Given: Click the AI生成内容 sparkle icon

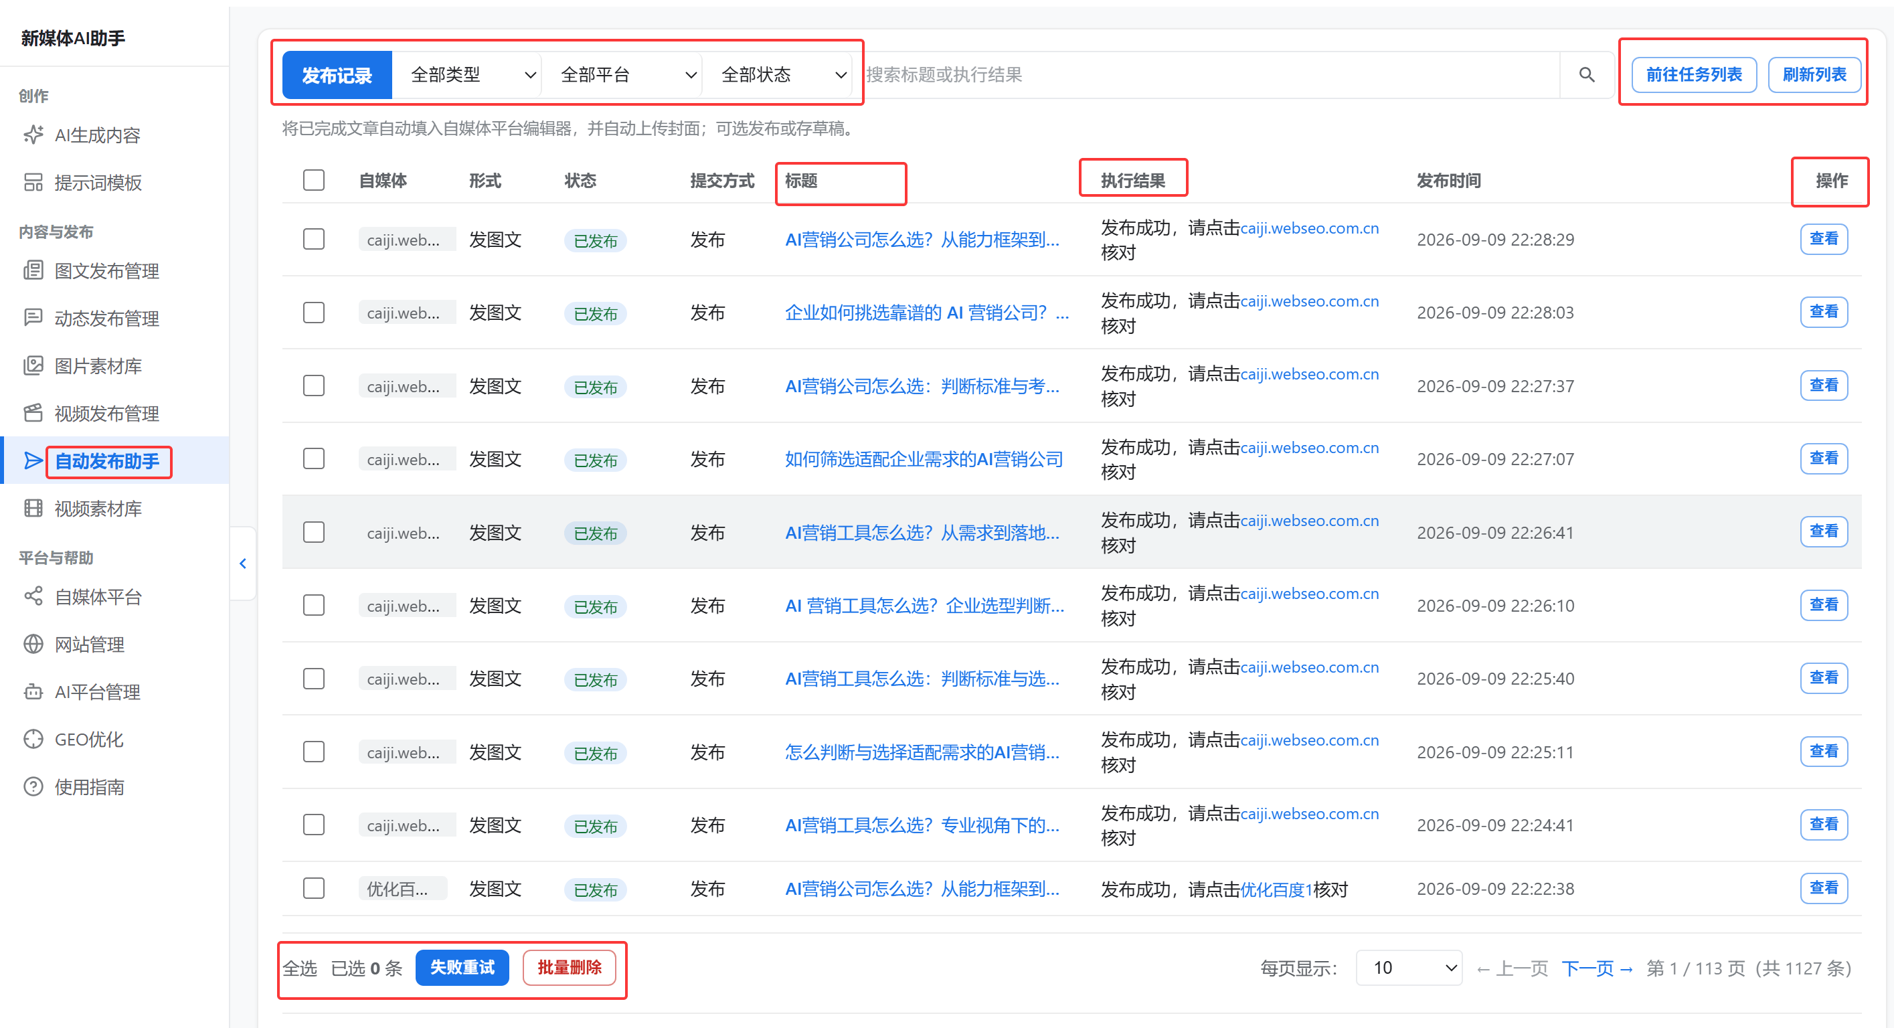Looking at the screenshot, I should [33, 135].
